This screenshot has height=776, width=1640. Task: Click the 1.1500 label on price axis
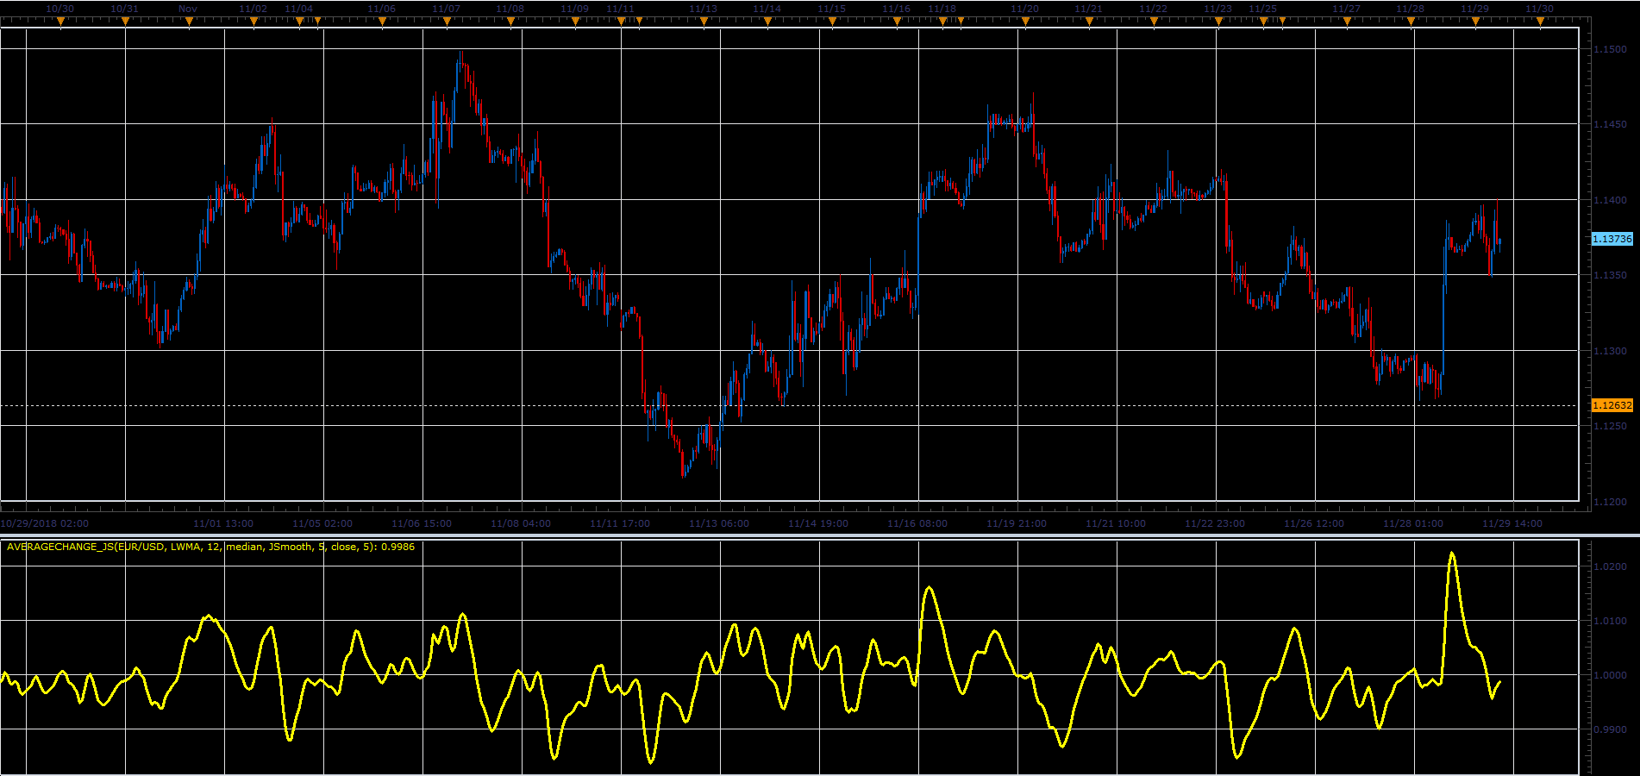(x=1610, y=49)
